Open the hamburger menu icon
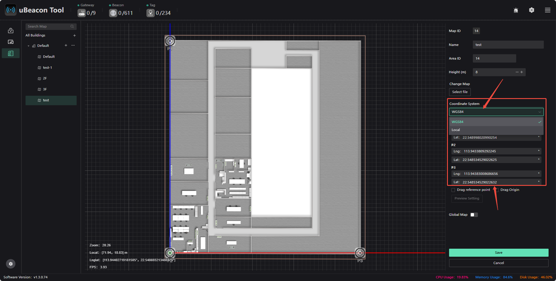 click(548, 10)
